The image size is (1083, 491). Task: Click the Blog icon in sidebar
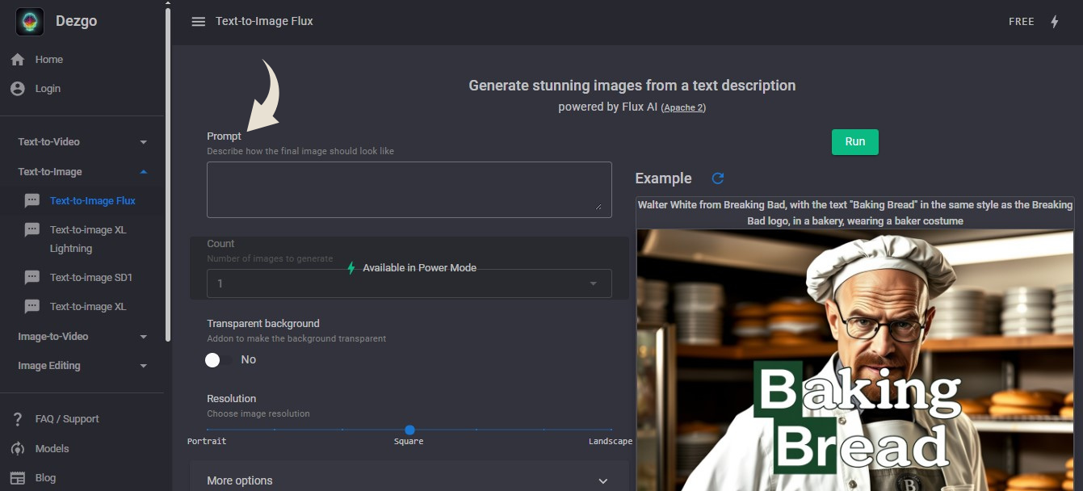(18, 478)
